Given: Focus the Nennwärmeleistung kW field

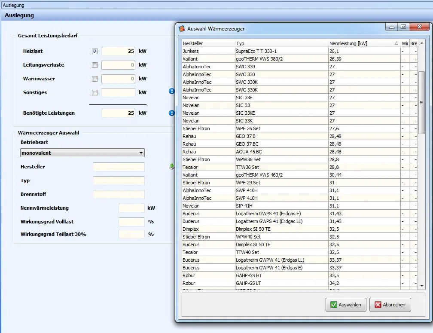Looking at the screenshot, I should pyautogui.click(x=131, y=208).
